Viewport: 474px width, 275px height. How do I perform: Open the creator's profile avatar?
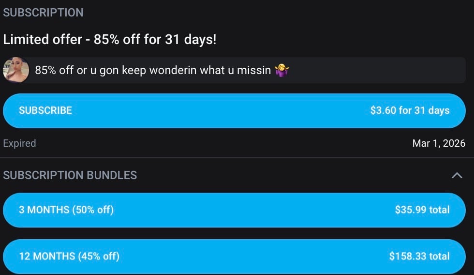[16, 71]
